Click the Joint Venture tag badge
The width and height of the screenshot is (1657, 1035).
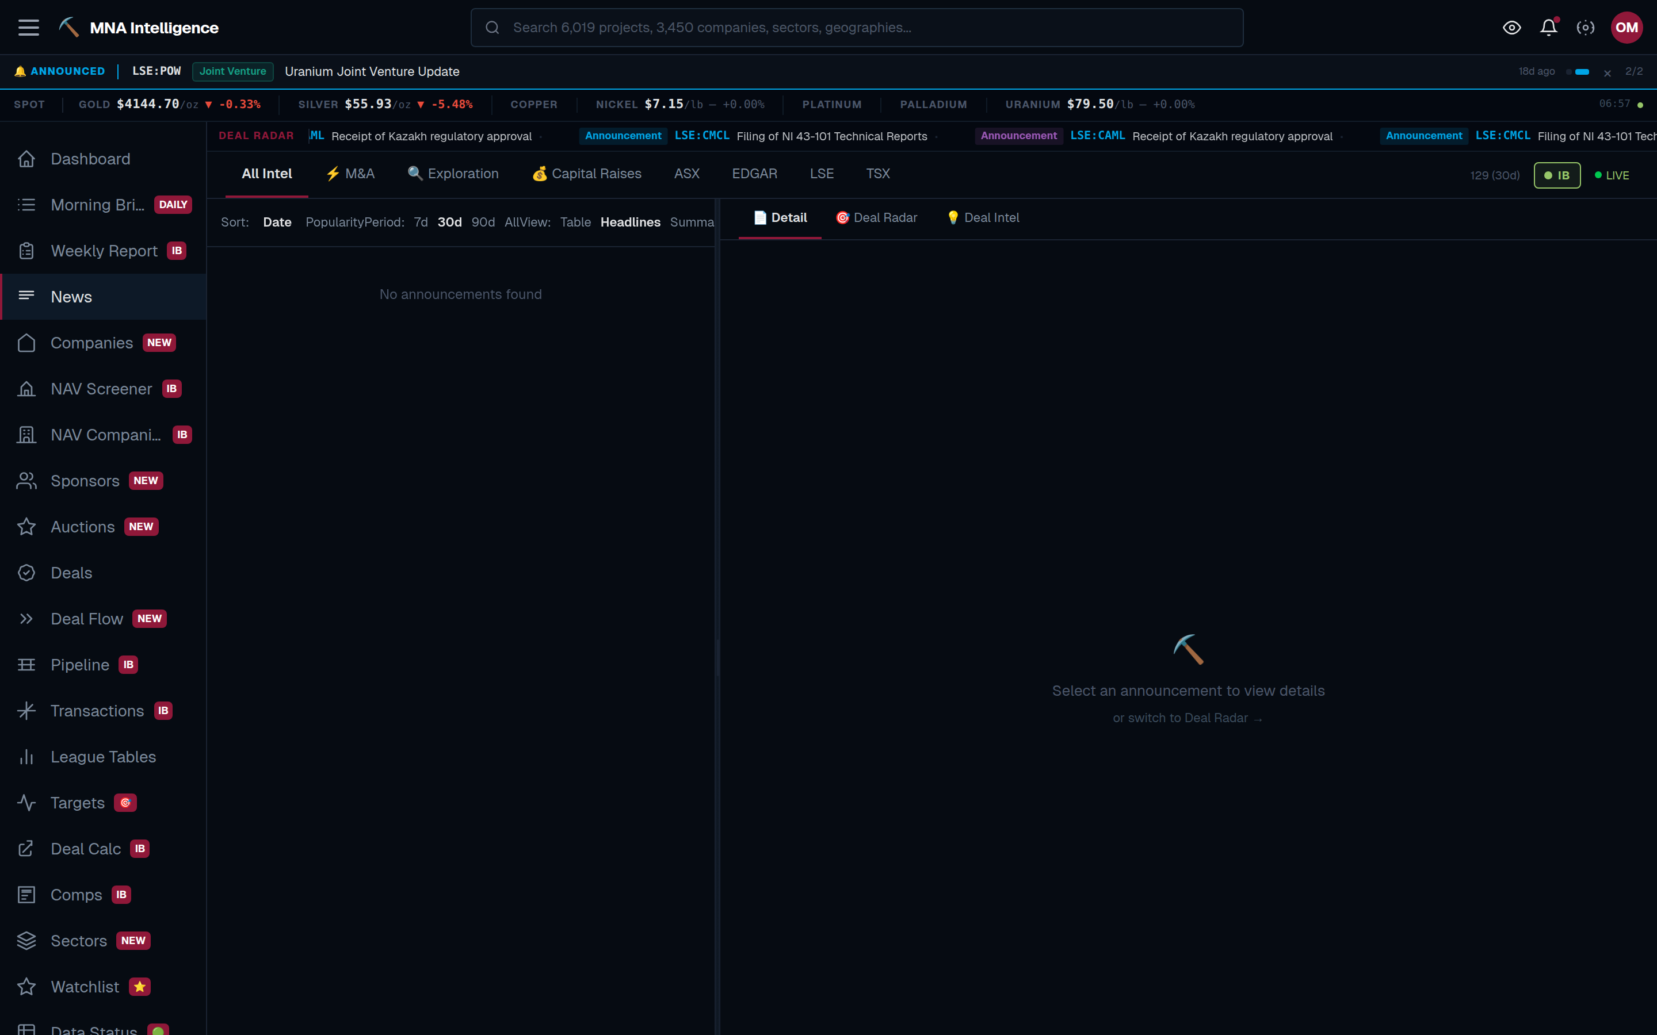(233, 71)
